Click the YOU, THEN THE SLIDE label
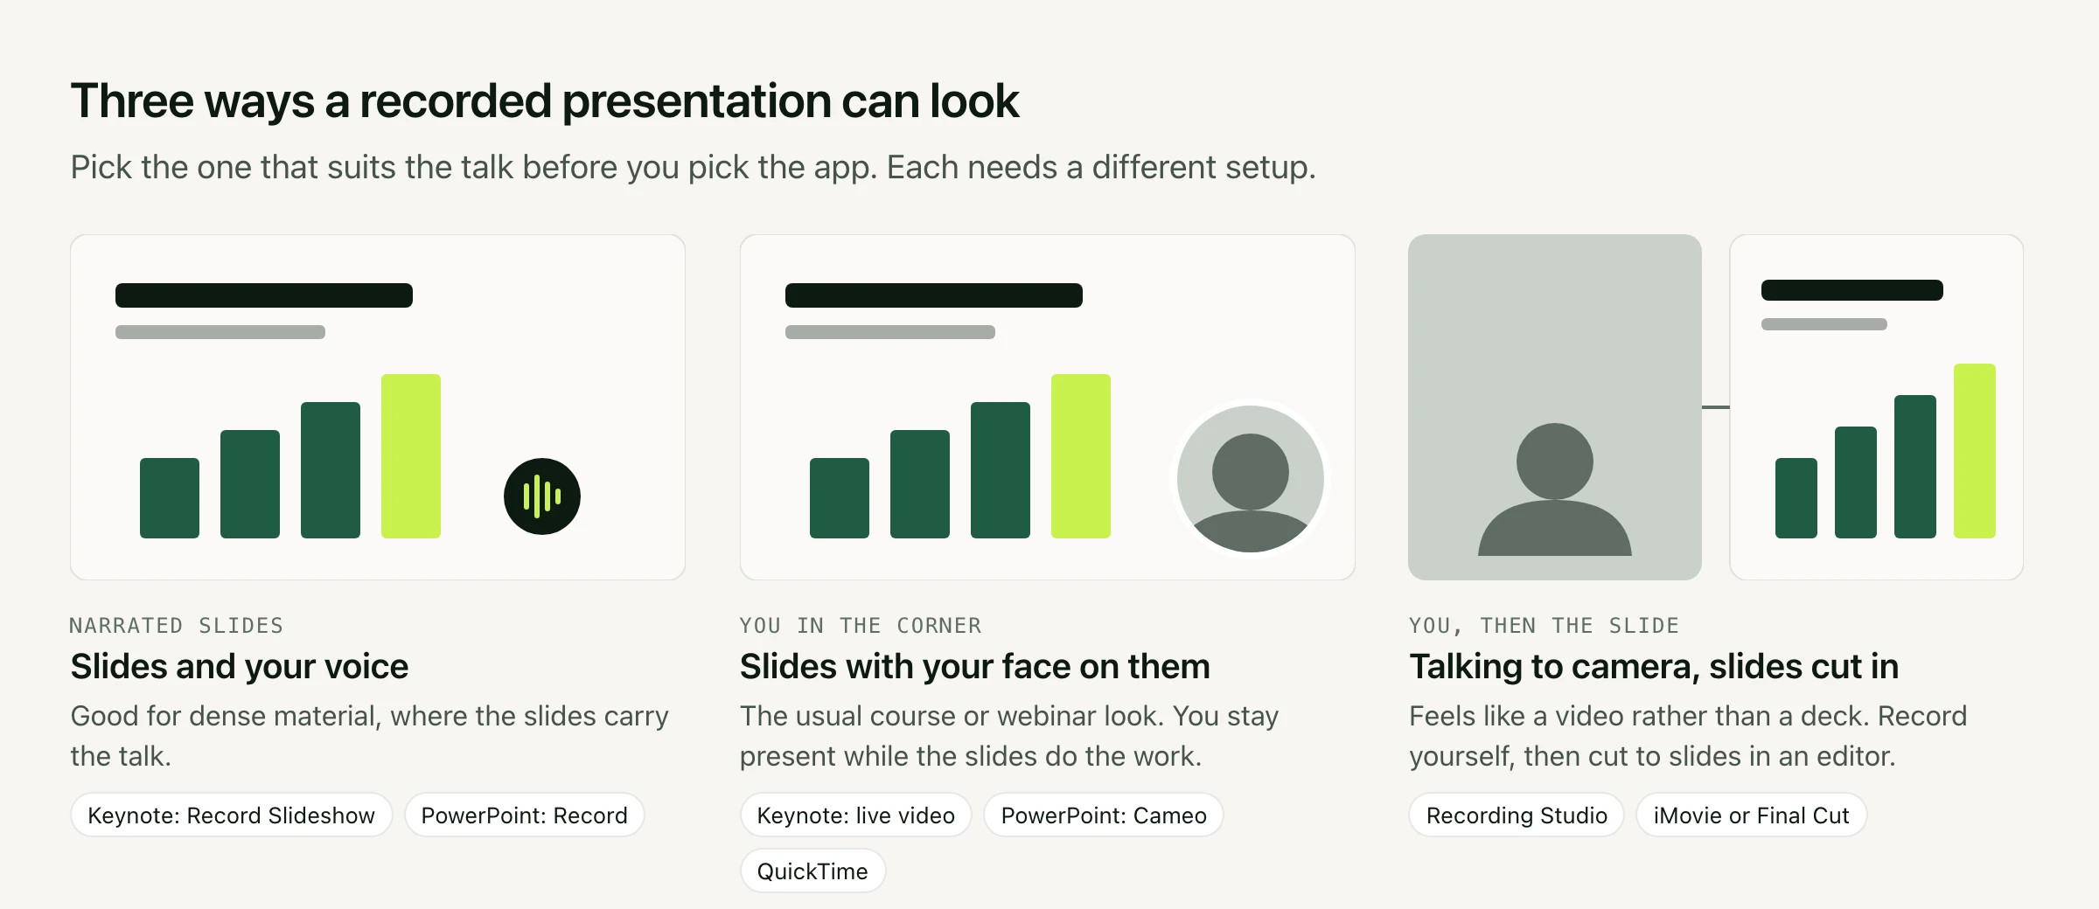Image resolution: width=2099 pixels, height=909 pixels. [x=1545, y=626]
